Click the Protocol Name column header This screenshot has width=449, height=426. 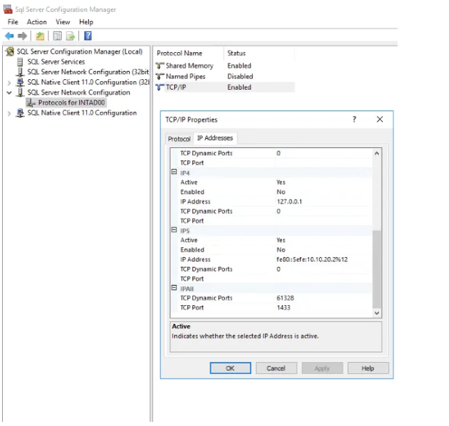179,54
